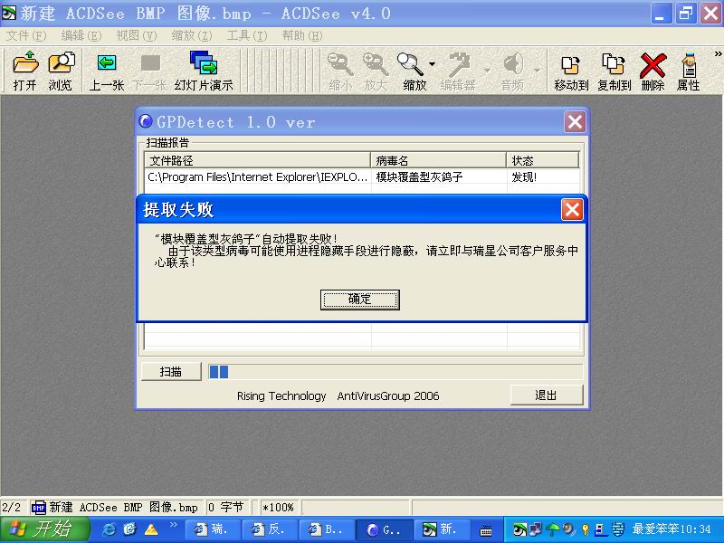Click virus name 模块覆盖型灰鸽子 cell
This screenshot has height=543, width=724.
point(419,176)
